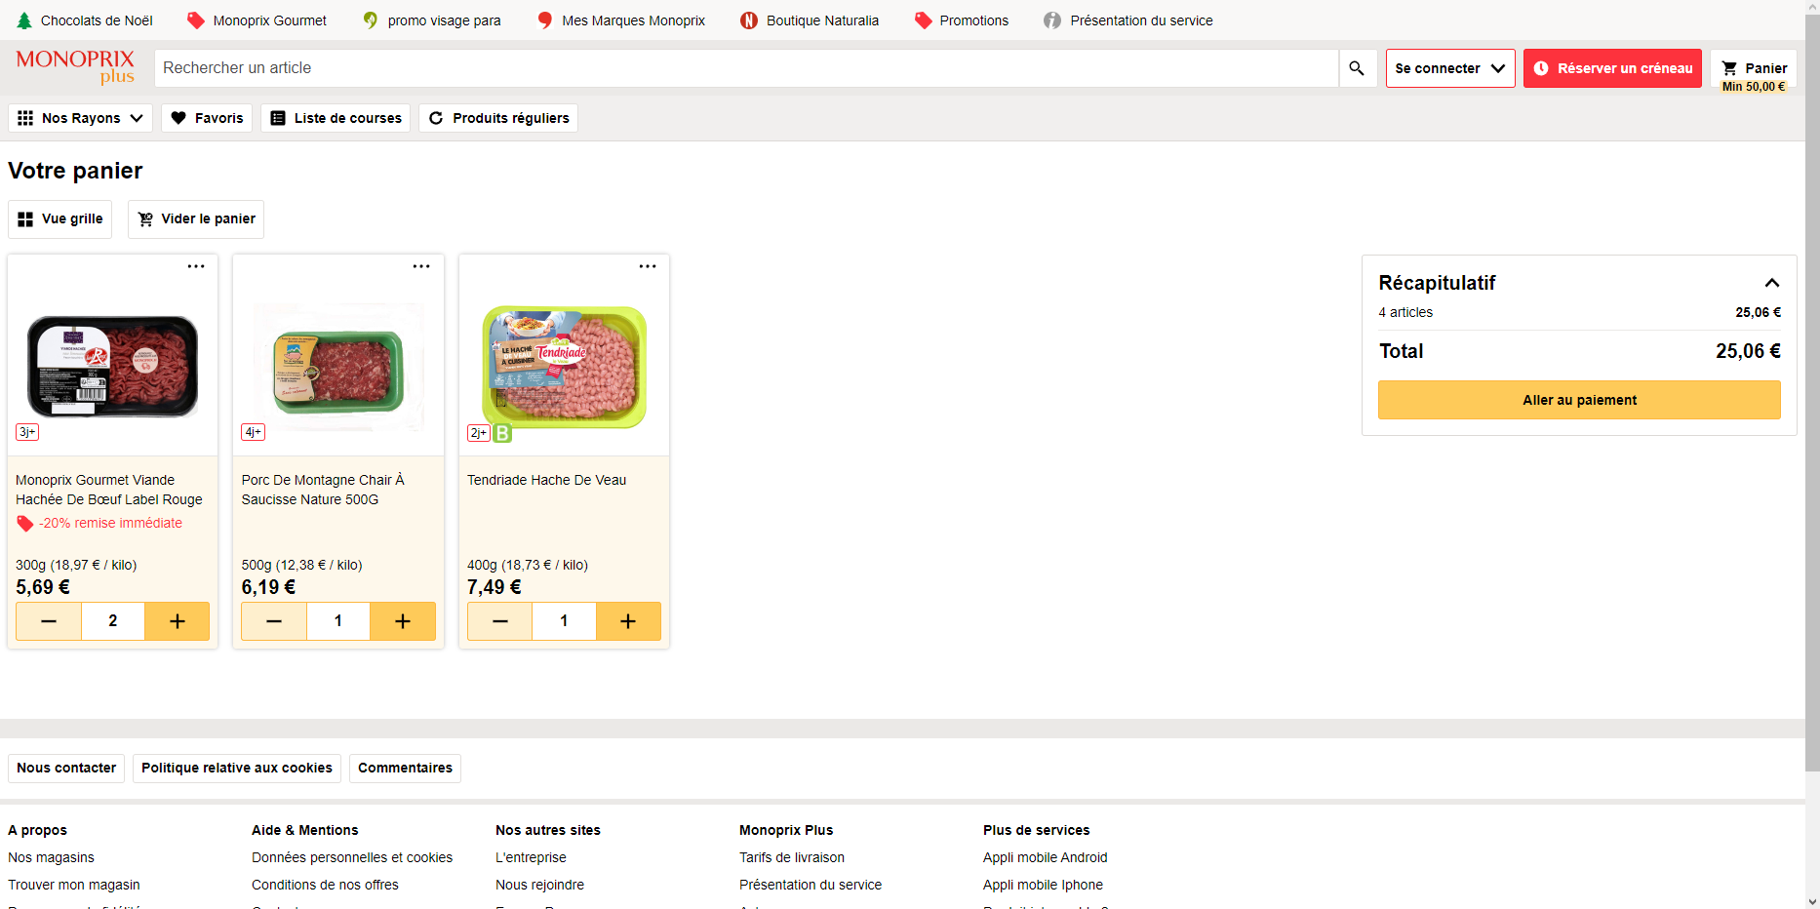Click Nous contacter button
The height and width of the screenshot is (909, 1820).
pos(66,769)
